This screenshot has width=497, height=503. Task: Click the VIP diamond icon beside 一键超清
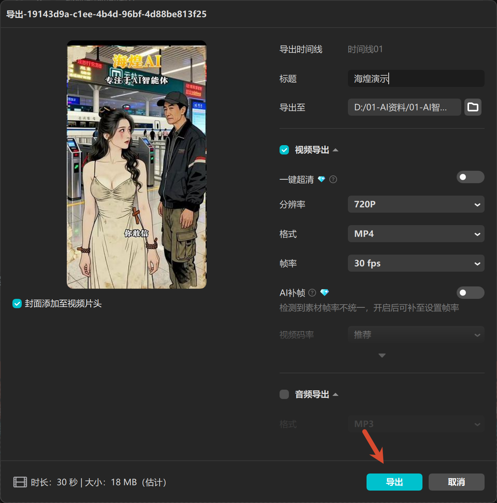pos(321,179)
